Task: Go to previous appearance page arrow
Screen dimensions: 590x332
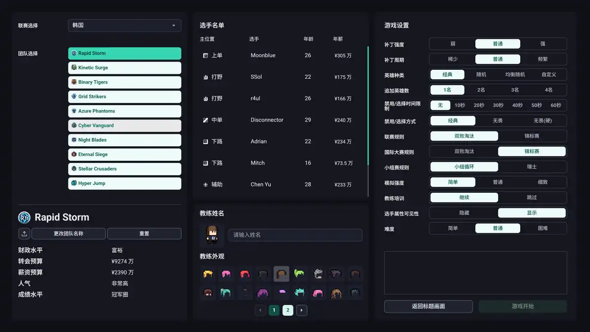Action: pos(260,310)
